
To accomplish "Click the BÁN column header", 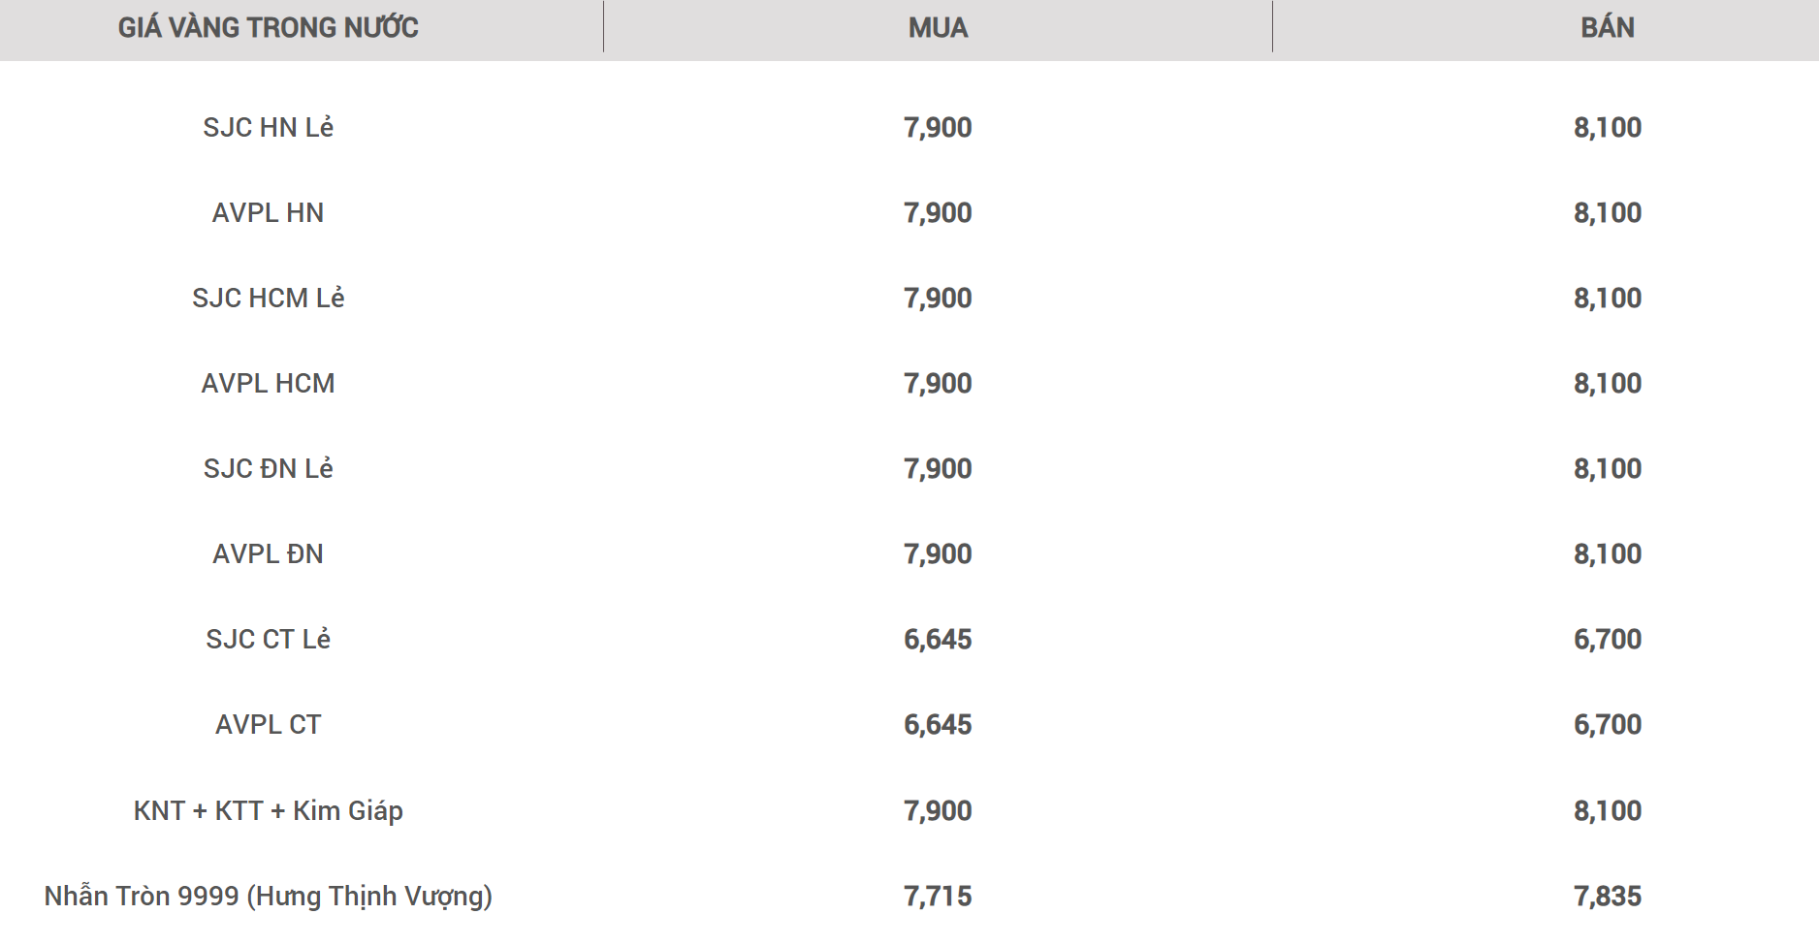I will point(1608,27).
